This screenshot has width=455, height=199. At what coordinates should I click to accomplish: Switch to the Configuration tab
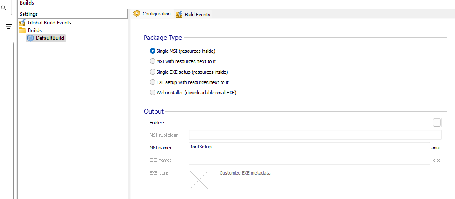156,14
